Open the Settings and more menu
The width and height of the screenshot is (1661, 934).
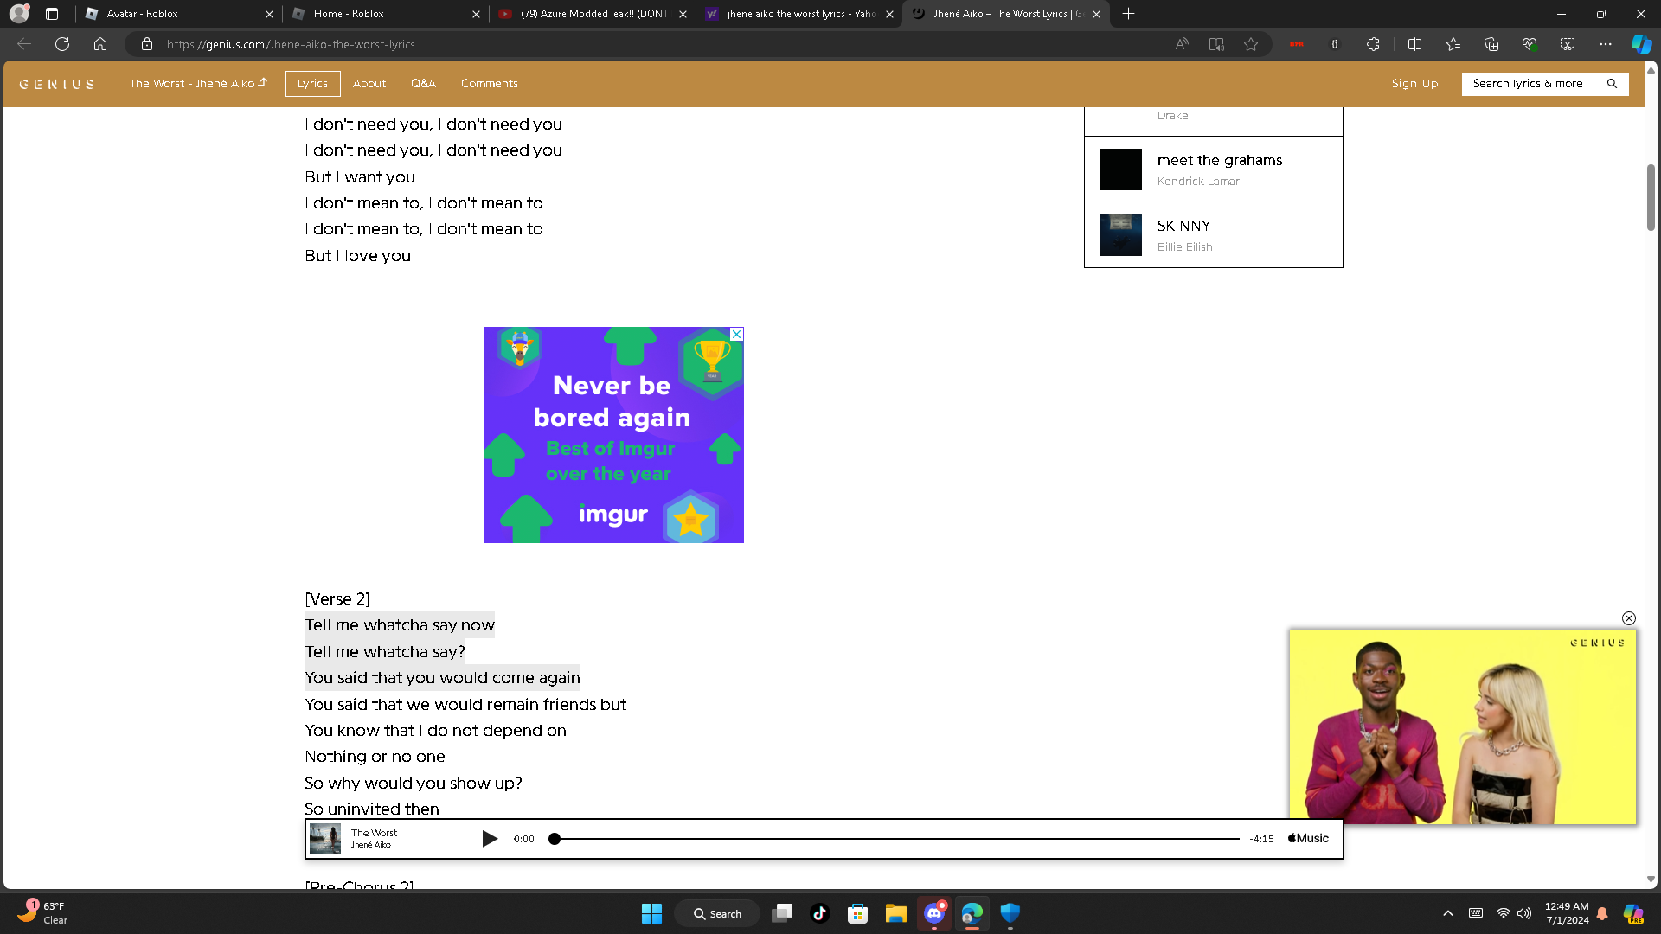click(1606, 44)
